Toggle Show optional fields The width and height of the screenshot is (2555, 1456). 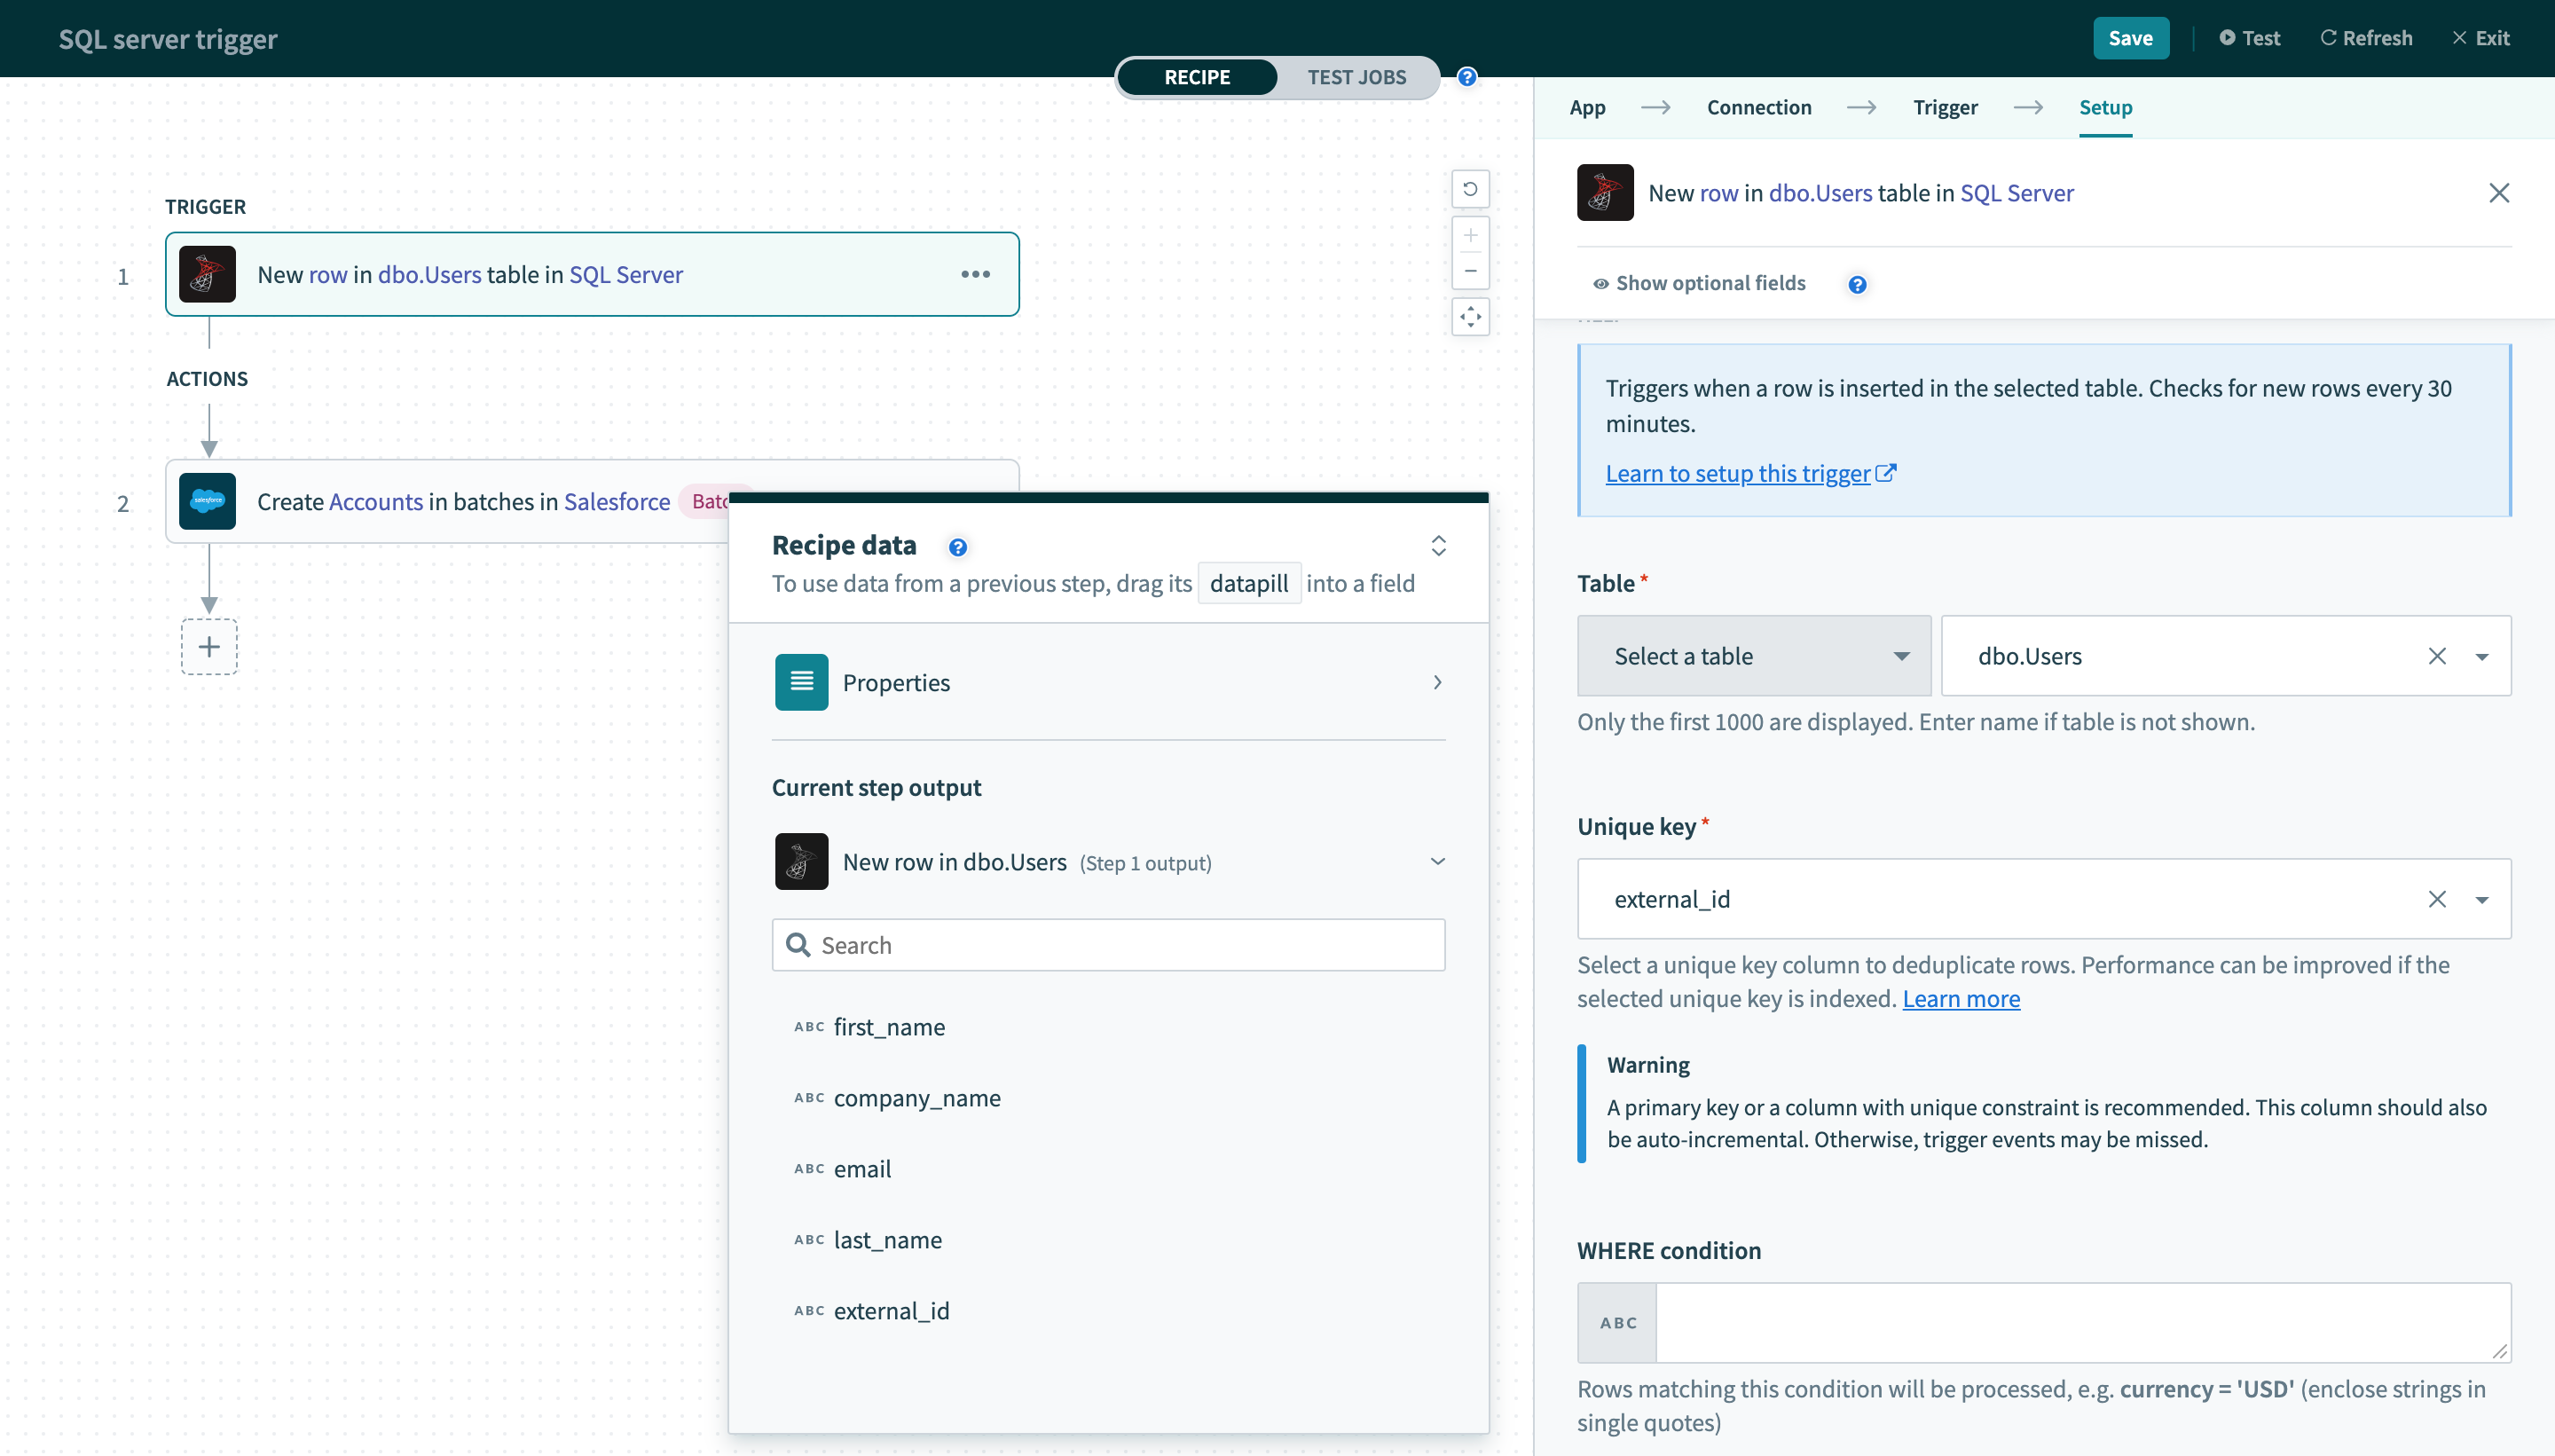pos(1699,283)
